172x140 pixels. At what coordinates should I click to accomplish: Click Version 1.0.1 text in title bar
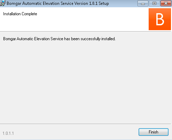86,3
